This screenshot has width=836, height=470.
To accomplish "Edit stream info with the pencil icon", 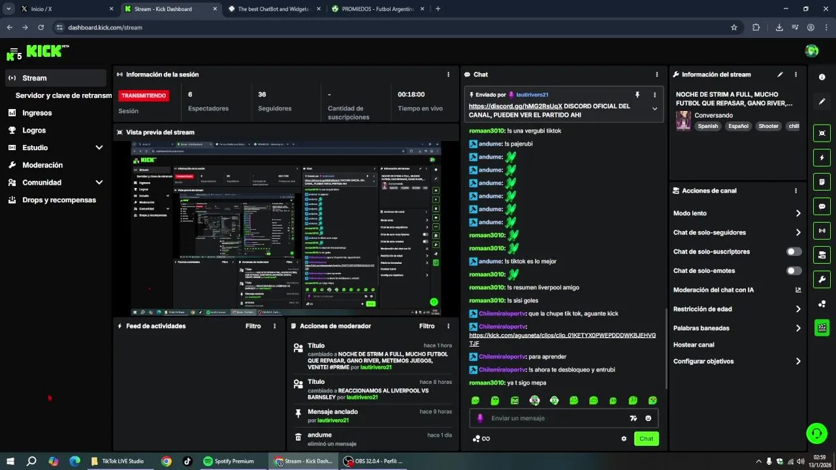I will 780,74.
